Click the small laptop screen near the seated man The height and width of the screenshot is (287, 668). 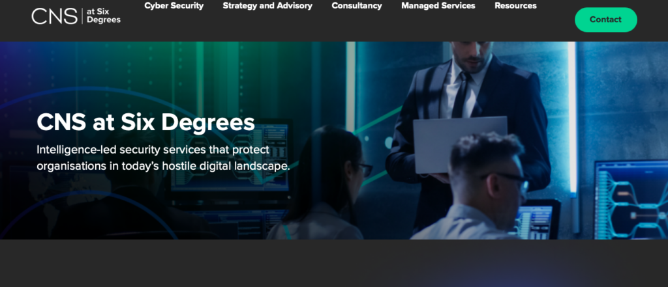tap(535, 221)
